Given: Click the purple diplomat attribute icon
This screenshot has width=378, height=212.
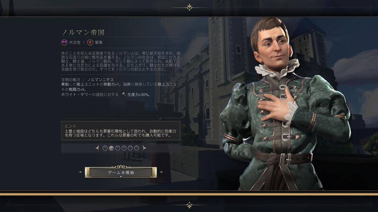Looking at the screenshot, I should [x=64, y=42].
